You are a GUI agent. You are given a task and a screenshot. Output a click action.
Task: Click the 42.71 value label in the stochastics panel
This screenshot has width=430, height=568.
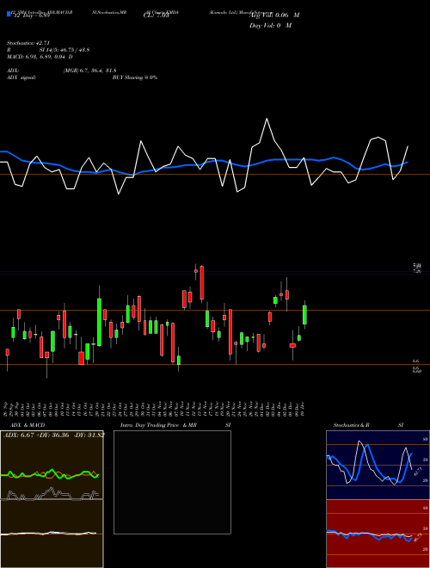tap(416, 472)
